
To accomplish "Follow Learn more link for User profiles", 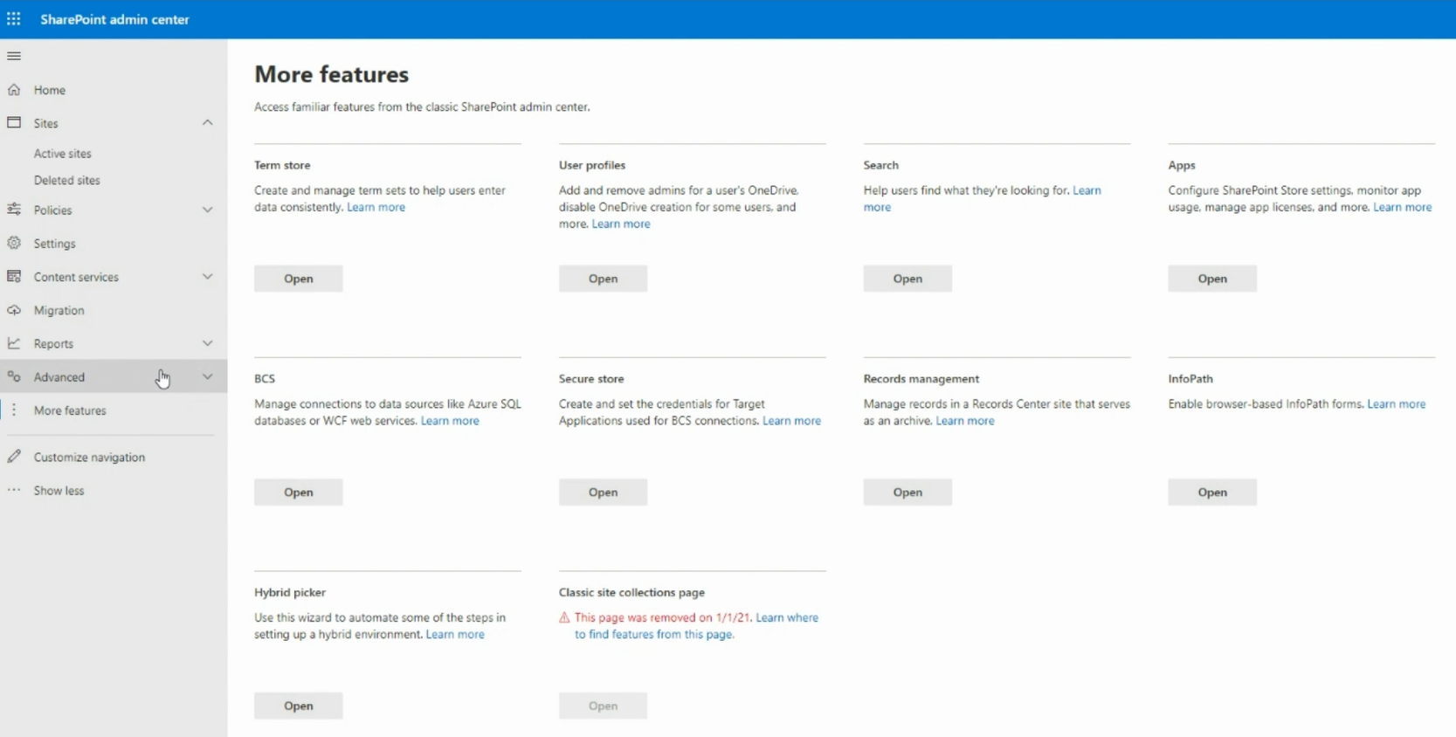I will [x=621, y=224].
